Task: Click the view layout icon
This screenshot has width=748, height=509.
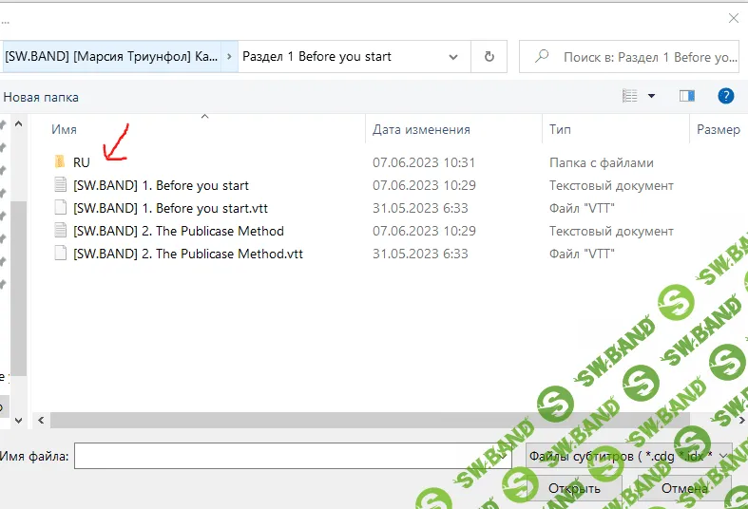Action: coord(630,96)
